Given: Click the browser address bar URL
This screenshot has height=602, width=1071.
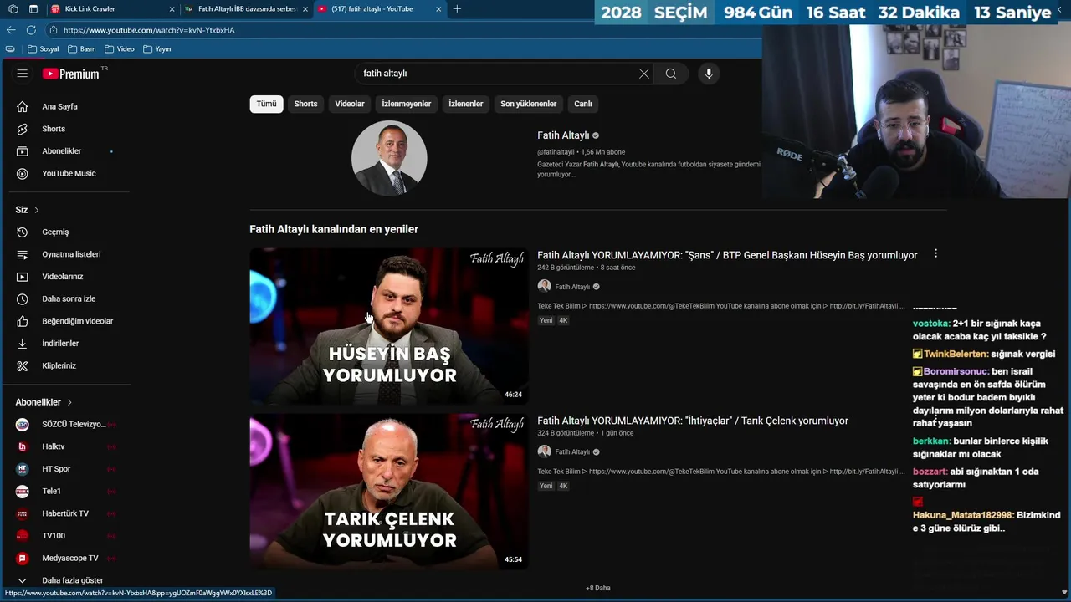Looking at the screenshot, I should (x=149, y=30).
